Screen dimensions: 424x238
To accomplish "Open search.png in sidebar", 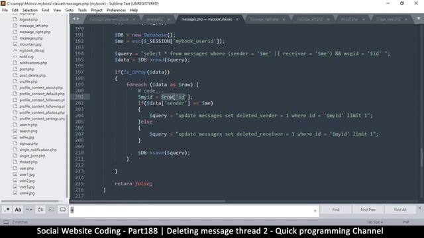I will pos(28,131).
